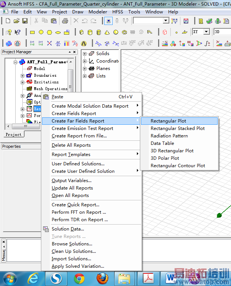Click the Save icon in the toolbar
The image size is (231, 286).
point(25,20)
